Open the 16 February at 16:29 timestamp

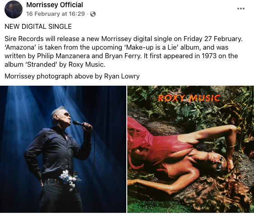pyautogui.click(x=55, y=14)
